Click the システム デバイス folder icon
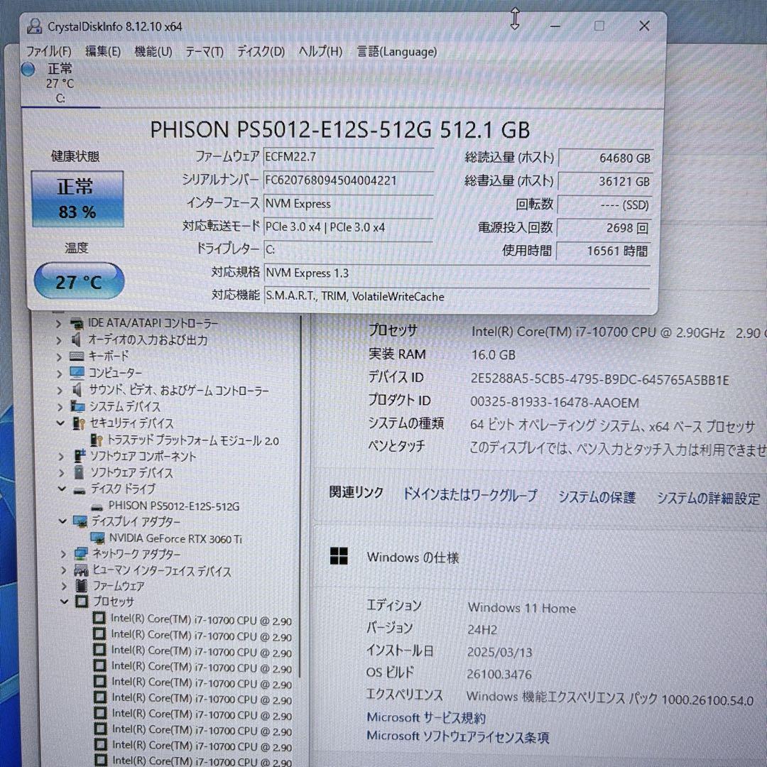This screenshot has height=767, width=767. (x=78, y=406)
